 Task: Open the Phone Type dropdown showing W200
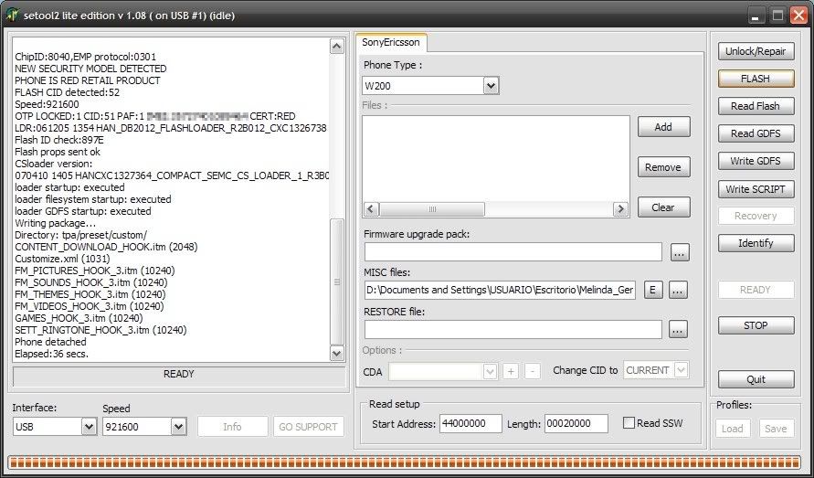click(x=492, y=85)
